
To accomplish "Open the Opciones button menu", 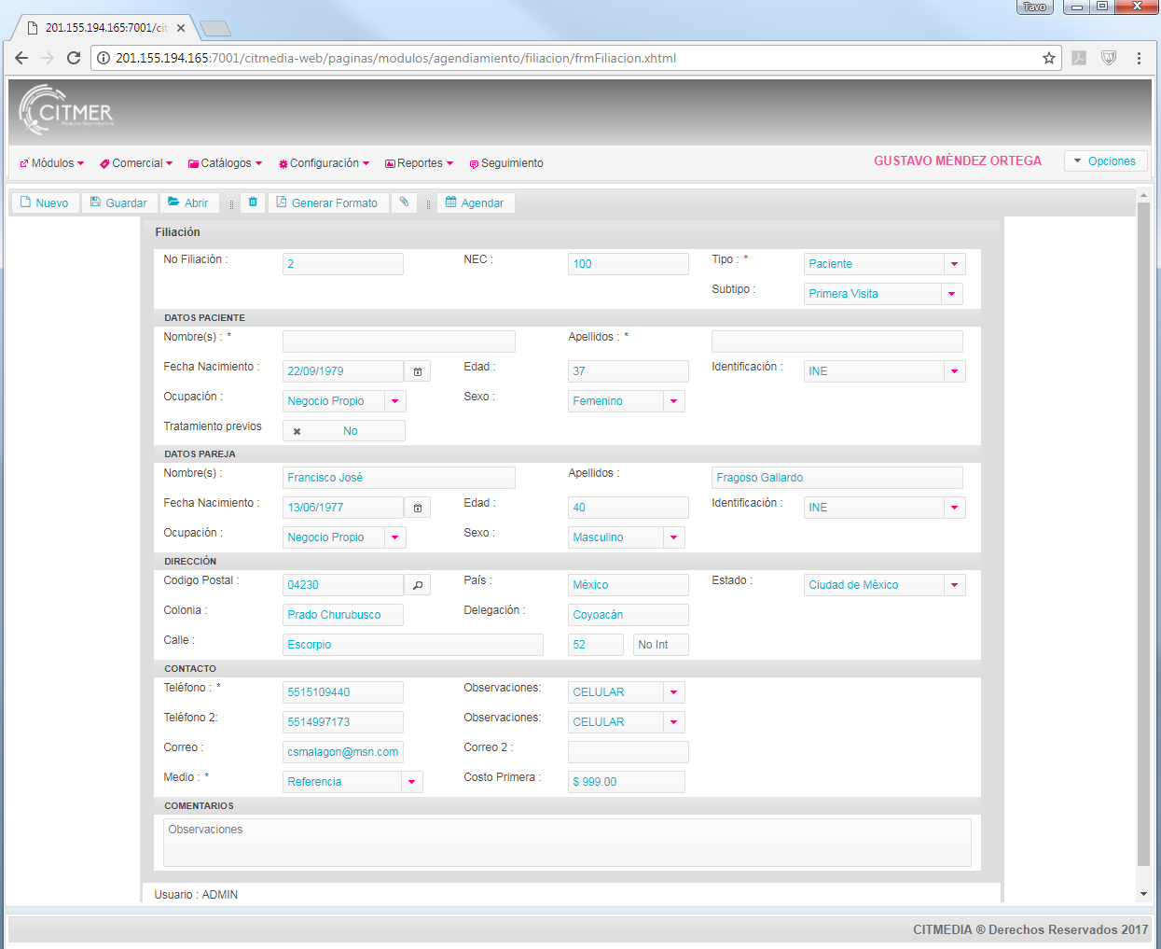I will pos(1105,161).
